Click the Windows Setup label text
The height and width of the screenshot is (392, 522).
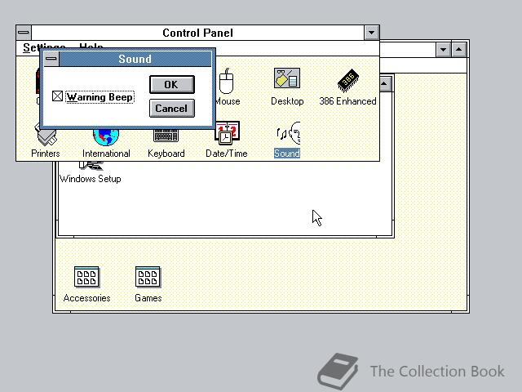[x=91, y=179]
